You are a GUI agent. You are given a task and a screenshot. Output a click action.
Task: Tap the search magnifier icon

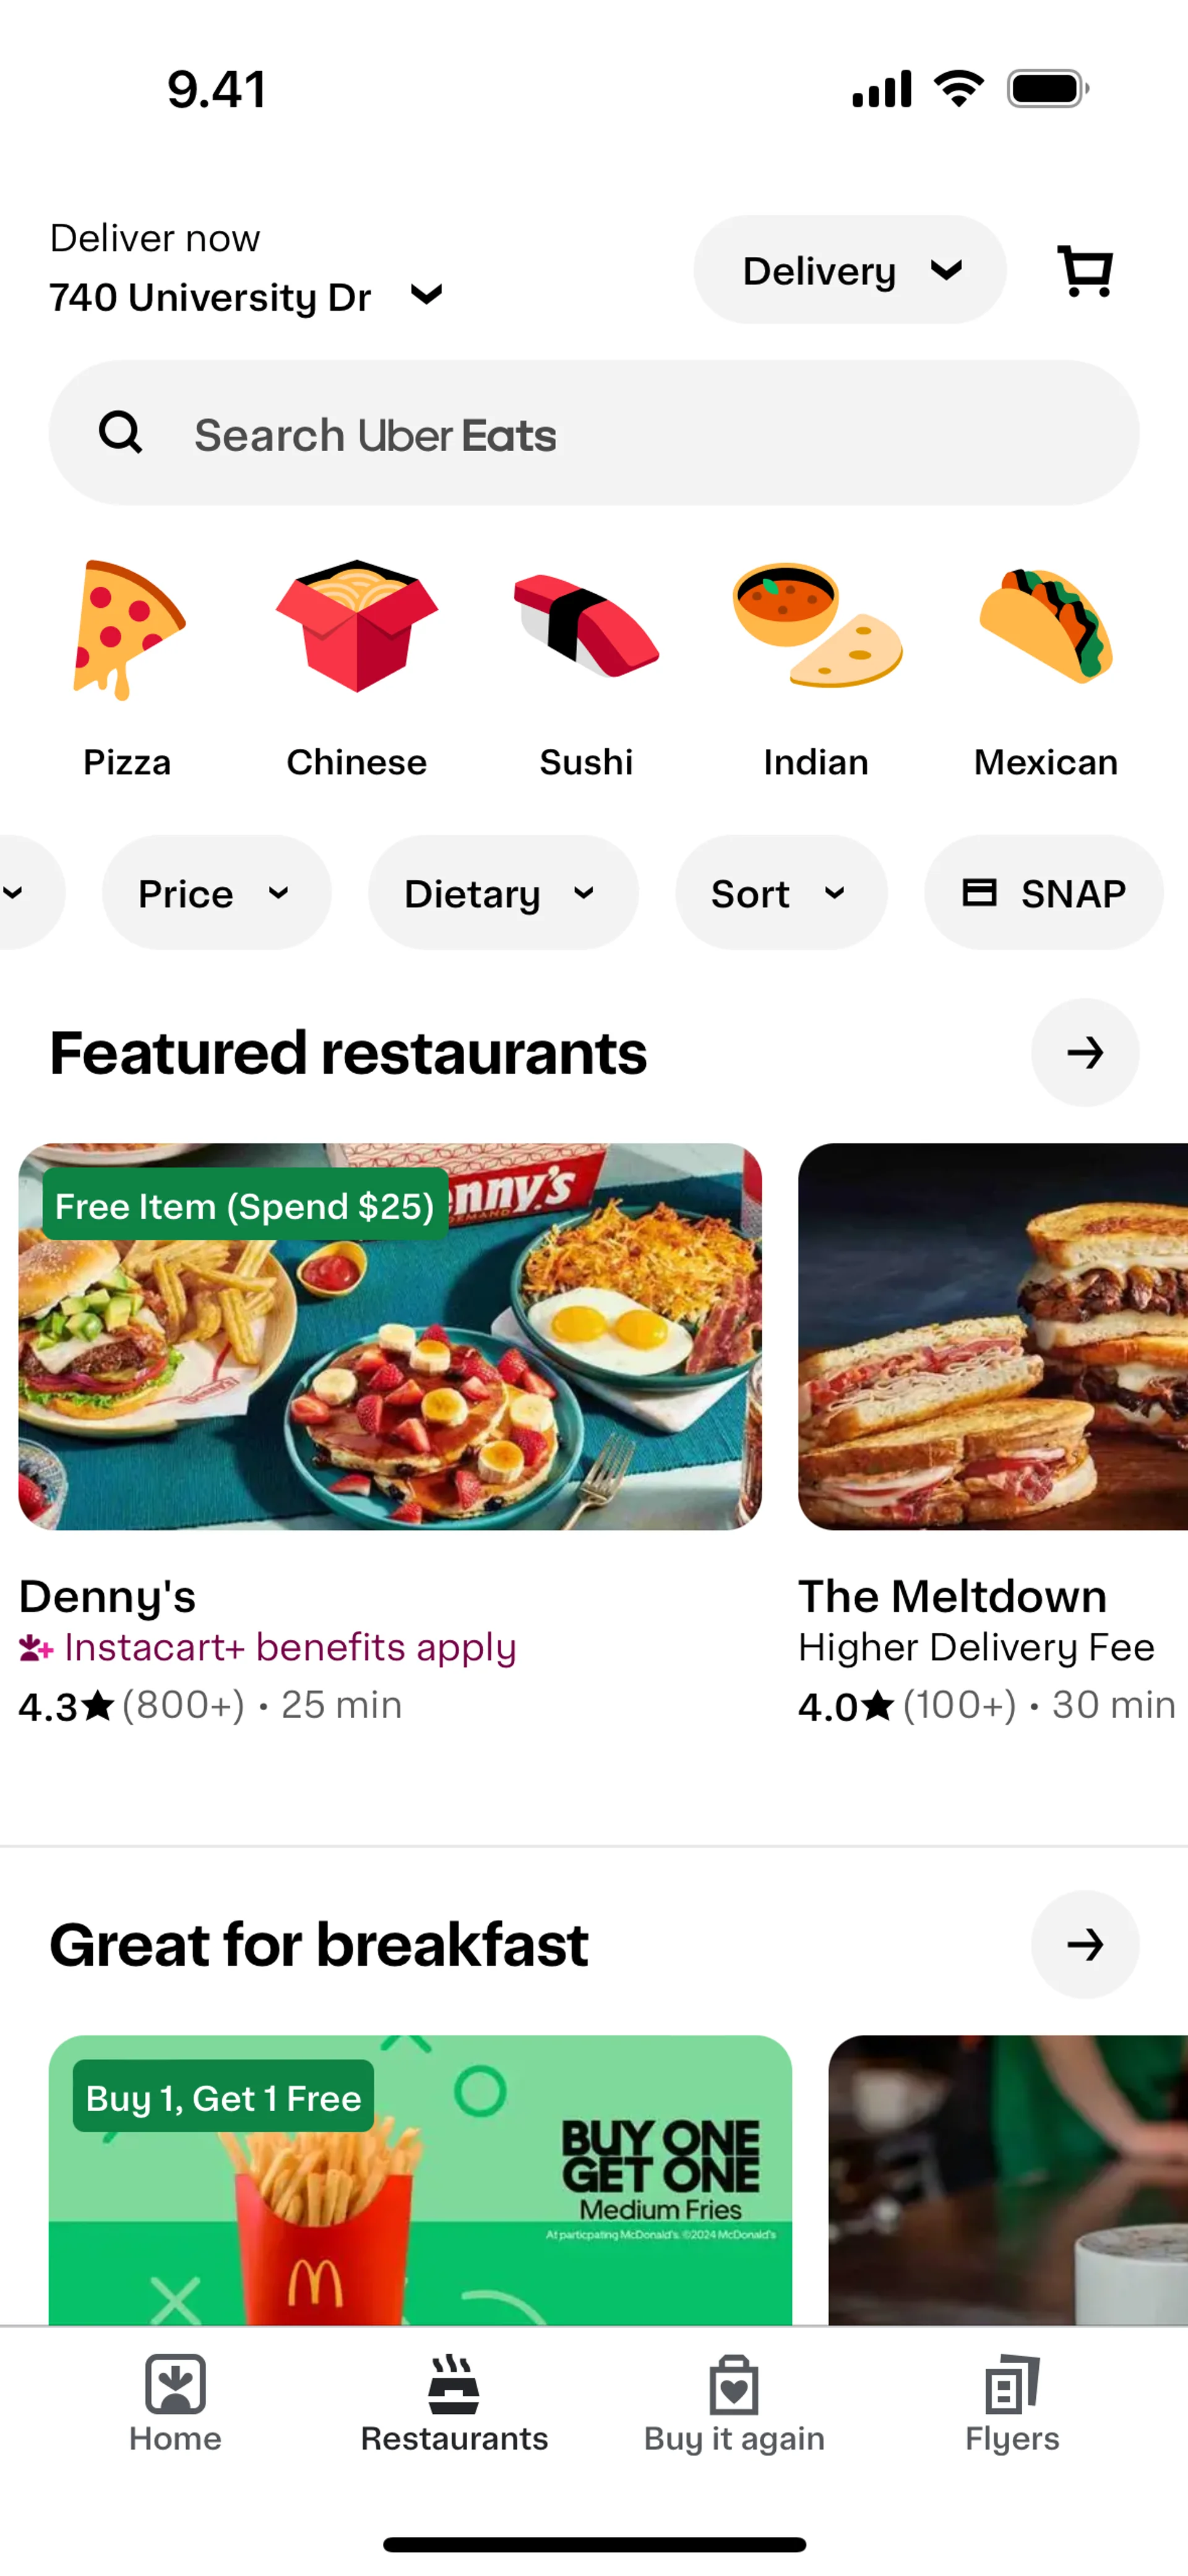tap(121, 433)
